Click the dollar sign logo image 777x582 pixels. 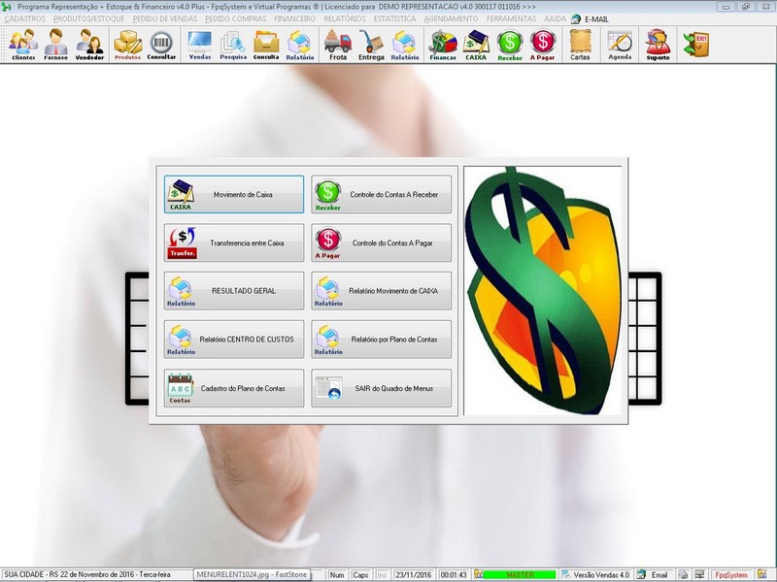(543, 291)
